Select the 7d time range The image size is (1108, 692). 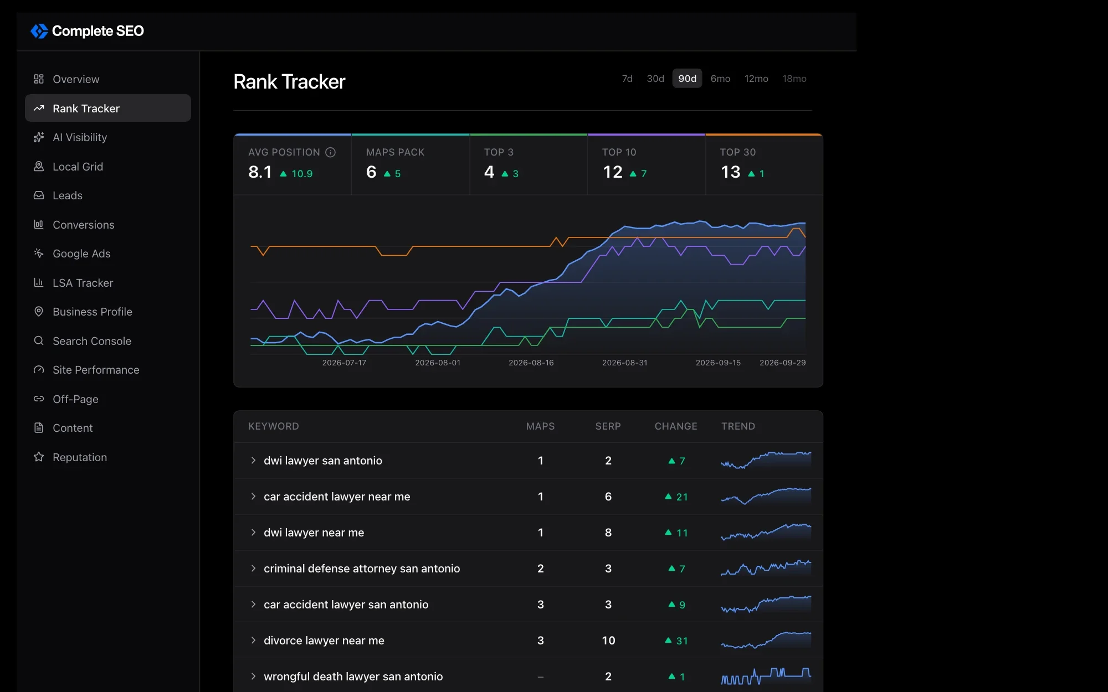point(627,79)
